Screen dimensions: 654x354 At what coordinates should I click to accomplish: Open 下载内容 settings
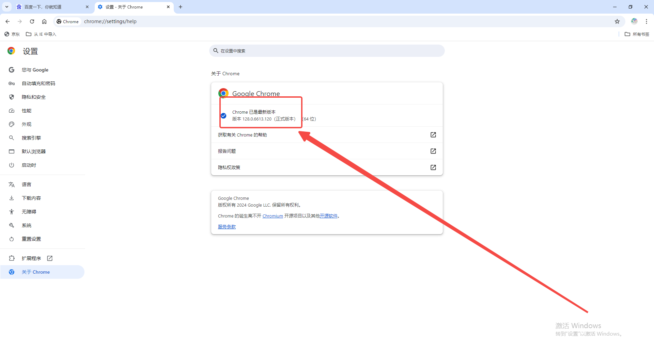click(x=42, y=198)
